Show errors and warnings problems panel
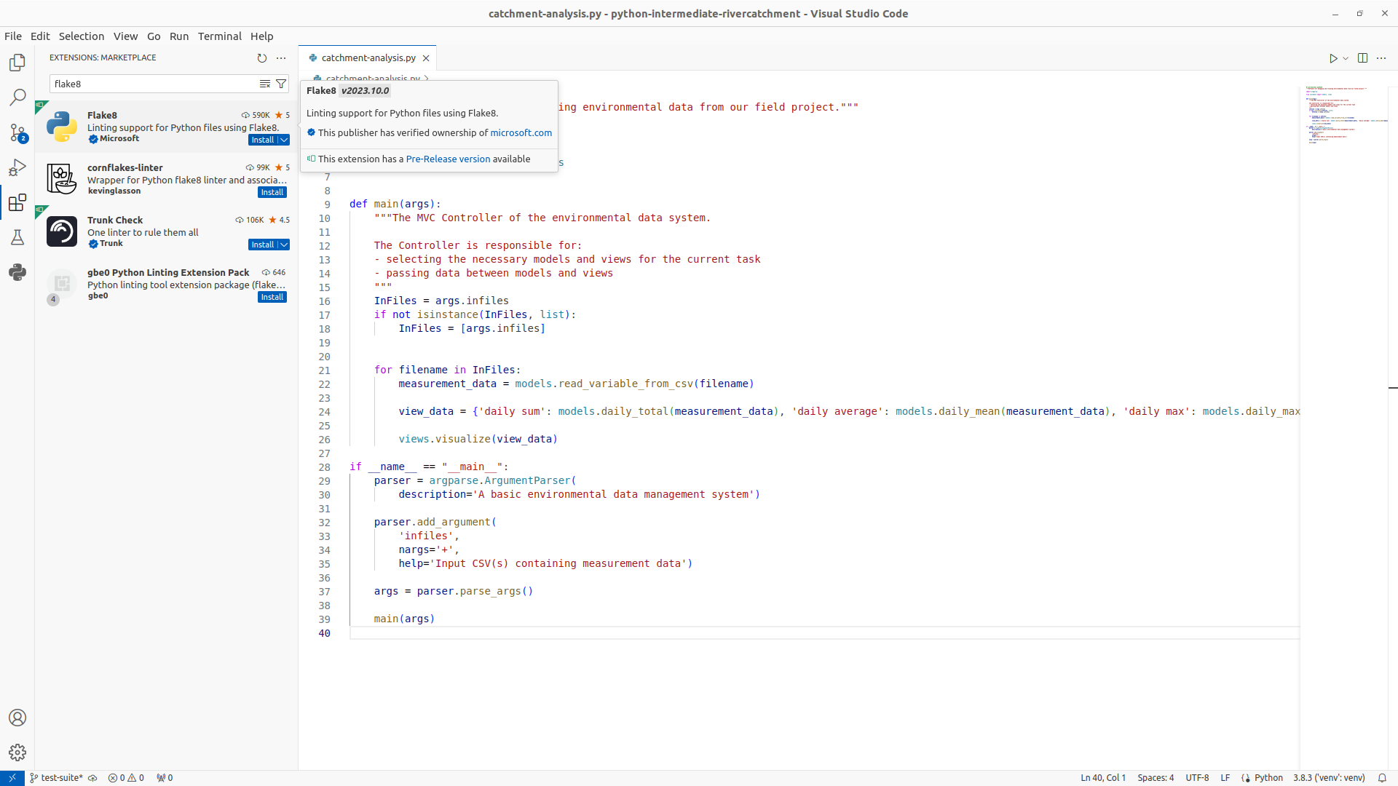The width and height of the screenshot is (1398, 786). pyautogui.click(x=126, y=777)
